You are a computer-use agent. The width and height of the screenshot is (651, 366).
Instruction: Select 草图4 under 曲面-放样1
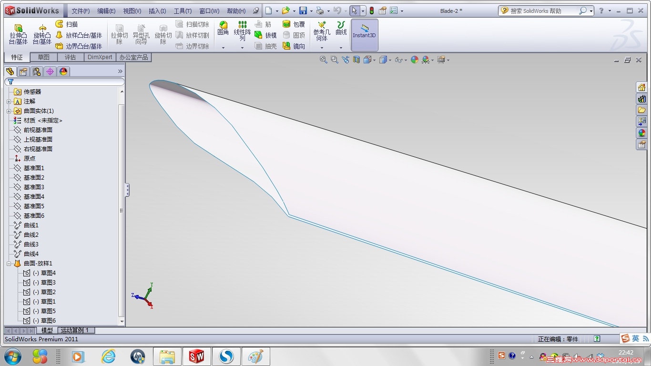tap(44, 273)
